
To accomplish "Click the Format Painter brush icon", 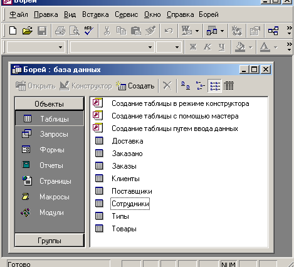I will pos(150,31).
